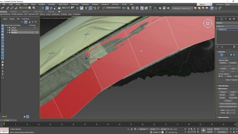Open the project path dropdown
The width and height of the screenshot is (238, 134).
pos(182,8)
